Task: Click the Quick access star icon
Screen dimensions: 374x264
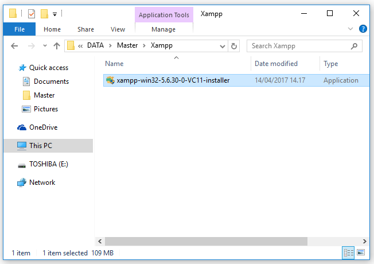Action: click(22, 68)
